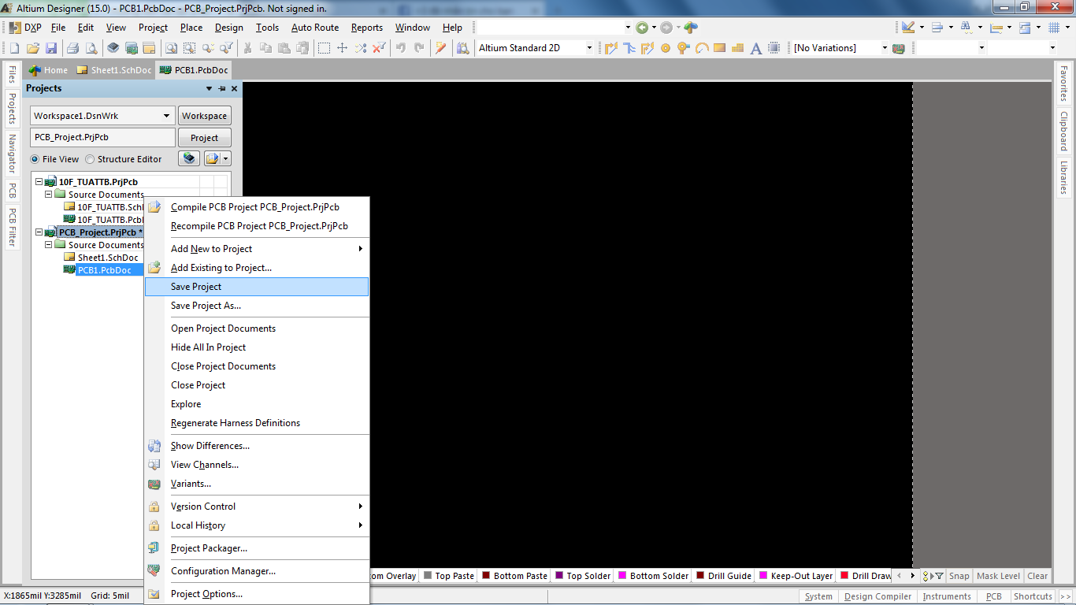Image resolution: width=1076 pixels, height=605 pixels.
Task: Open Project Options from the context menu
Action: (x=257, y=594)
